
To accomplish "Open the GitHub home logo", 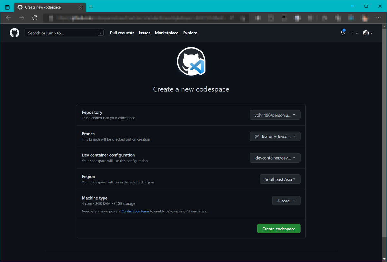I will pyautogui.click(x=15, y=33).
